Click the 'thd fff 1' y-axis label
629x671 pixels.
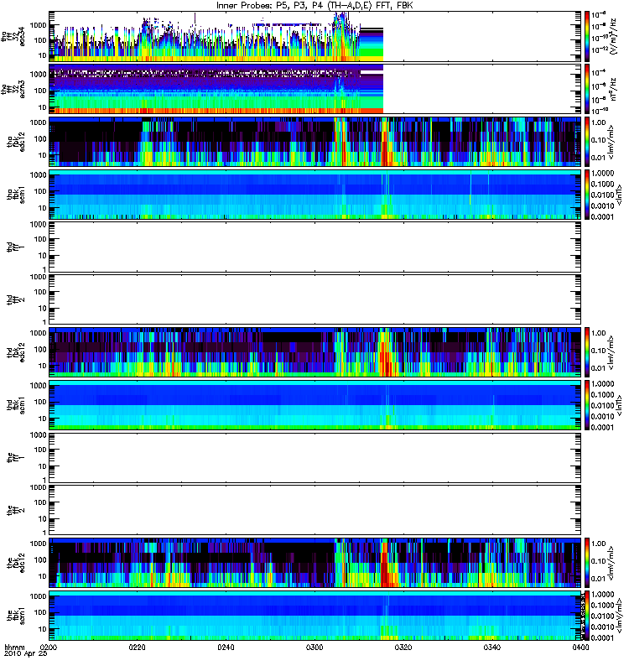(x=16, y=247)
